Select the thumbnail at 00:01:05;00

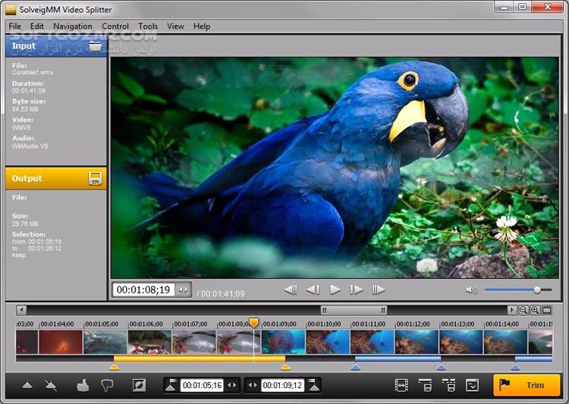click(x=105, y=342)
